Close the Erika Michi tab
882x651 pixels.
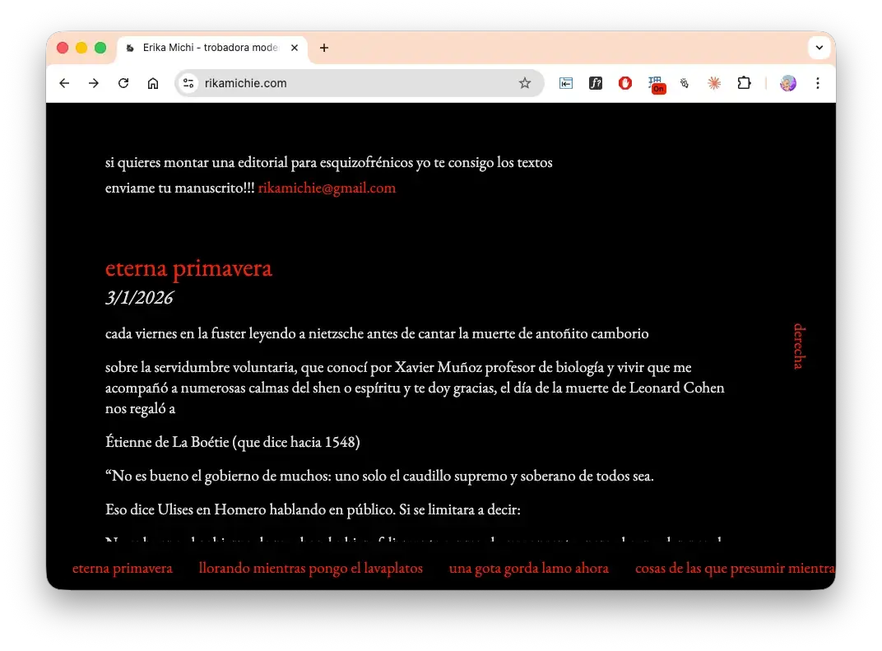295,48
